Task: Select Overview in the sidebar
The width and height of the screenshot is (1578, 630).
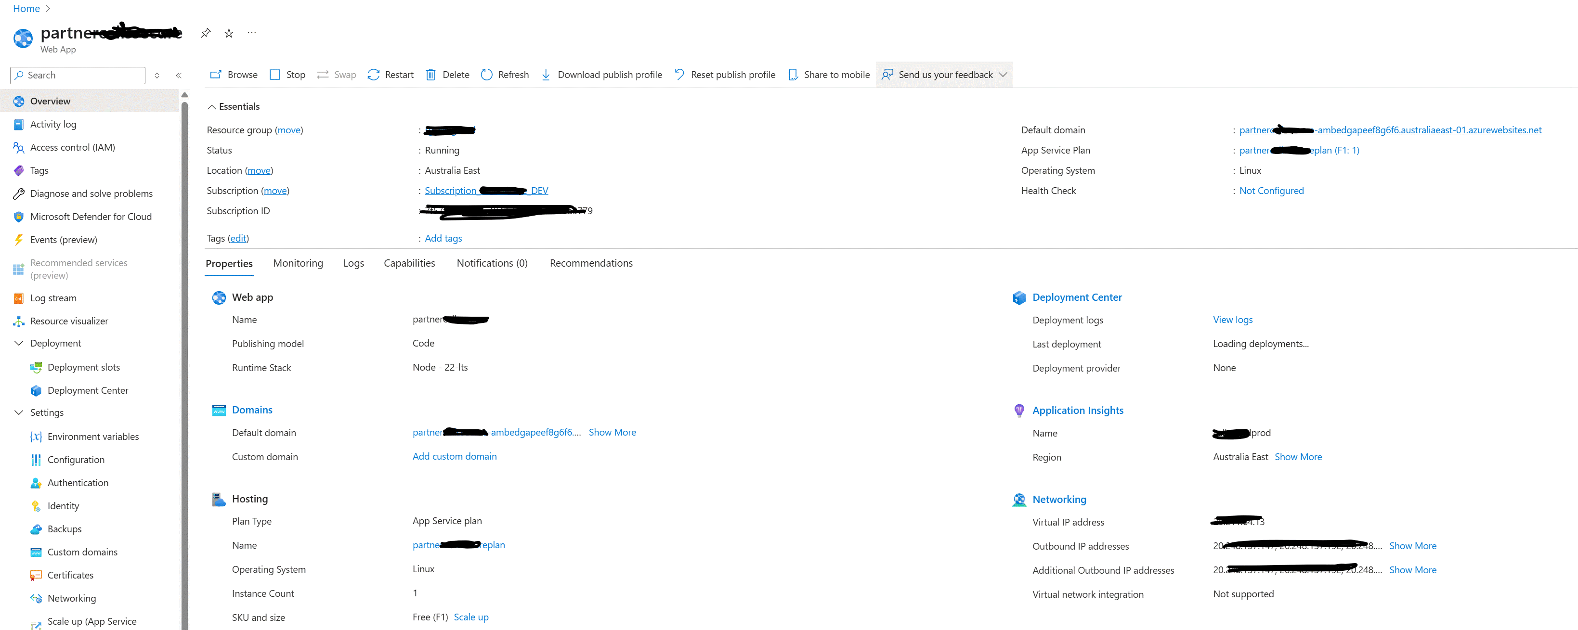Action: (90, 101)
